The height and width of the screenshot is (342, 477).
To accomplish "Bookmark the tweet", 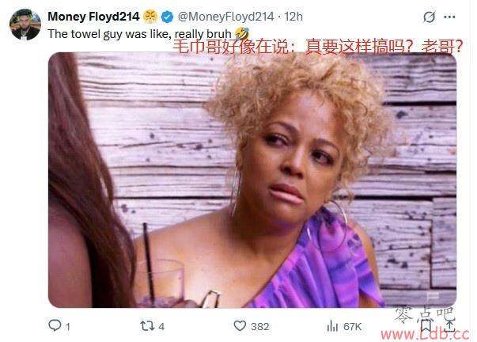I will pyautogui.click(x=426, y=326).
